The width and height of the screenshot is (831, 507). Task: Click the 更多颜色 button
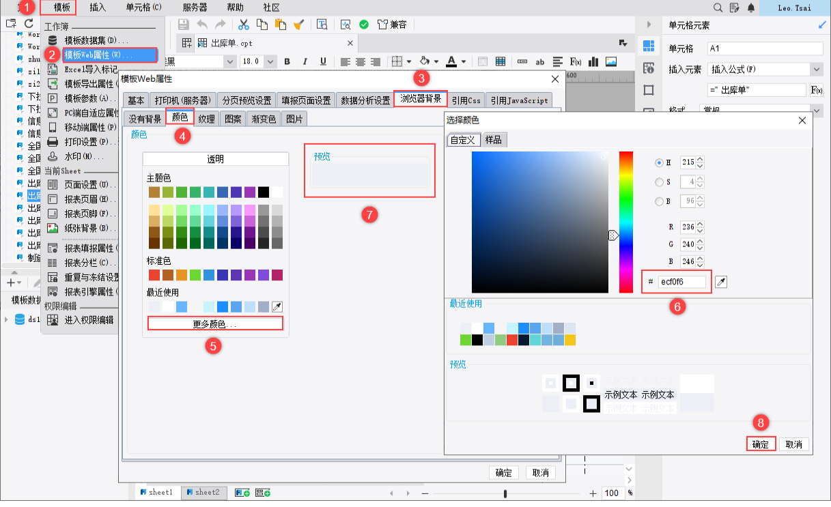coord(215,324)
